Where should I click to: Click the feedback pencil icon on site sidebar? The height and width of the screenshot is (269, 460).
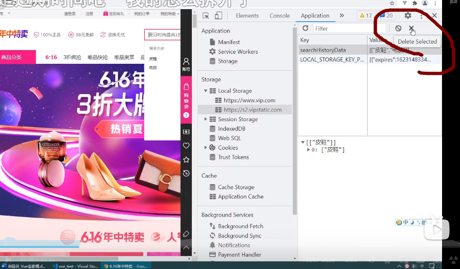[x=186, y=234]
